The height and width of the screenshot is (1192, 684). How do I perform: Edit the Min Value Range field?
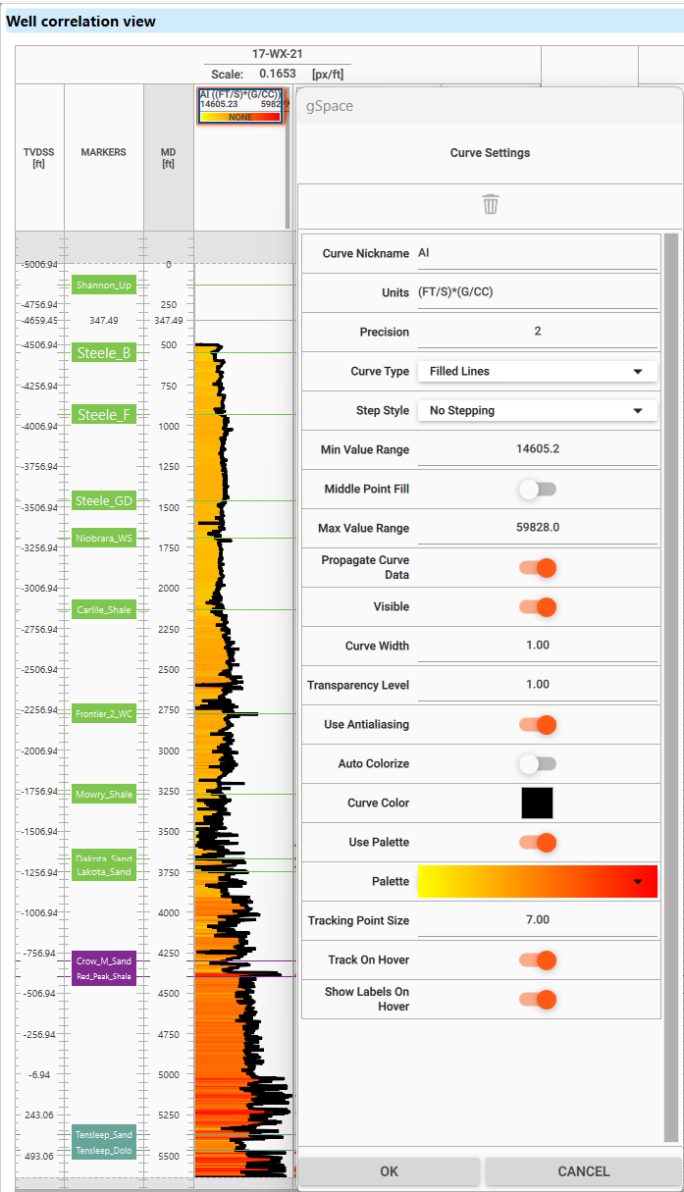click(x=538, y=449)
